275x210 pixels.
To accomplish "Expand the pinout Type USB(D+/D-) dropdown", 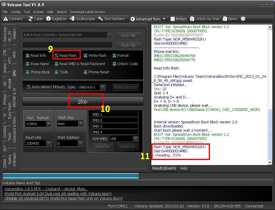I will [102, 87].
